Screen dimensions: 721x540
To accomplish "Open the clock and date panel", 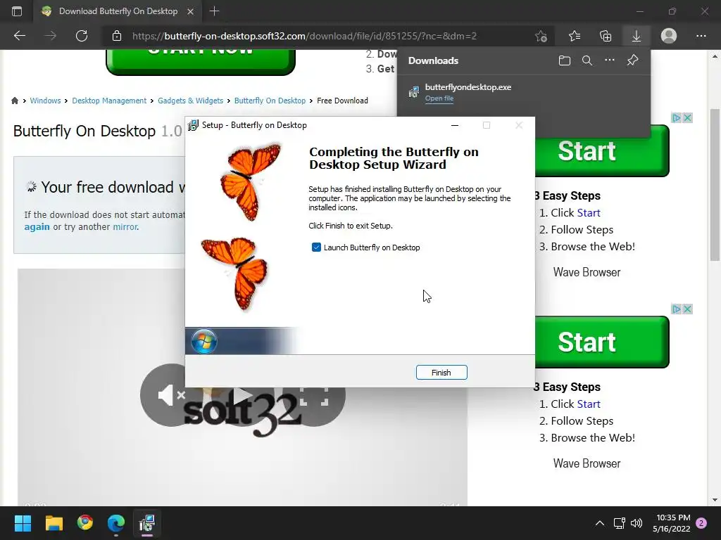I will pyautogui.click(x=672, y=523).
